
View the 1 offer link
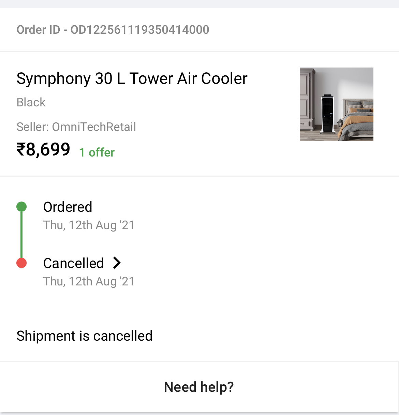pos(97,152)
